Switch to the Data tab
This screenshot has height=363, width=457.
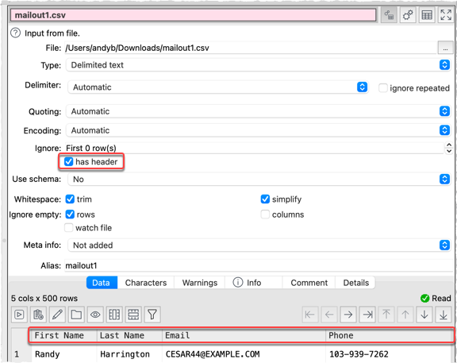[102, 283]
